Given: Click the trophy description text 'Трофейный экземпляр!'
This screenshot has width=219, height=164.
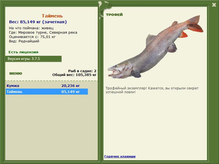Looking at the screenshot, I should tap(126, 88).
